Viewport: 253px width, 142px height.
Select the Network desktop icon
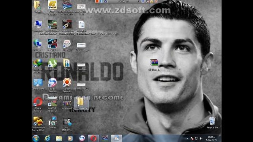[38, 45]
